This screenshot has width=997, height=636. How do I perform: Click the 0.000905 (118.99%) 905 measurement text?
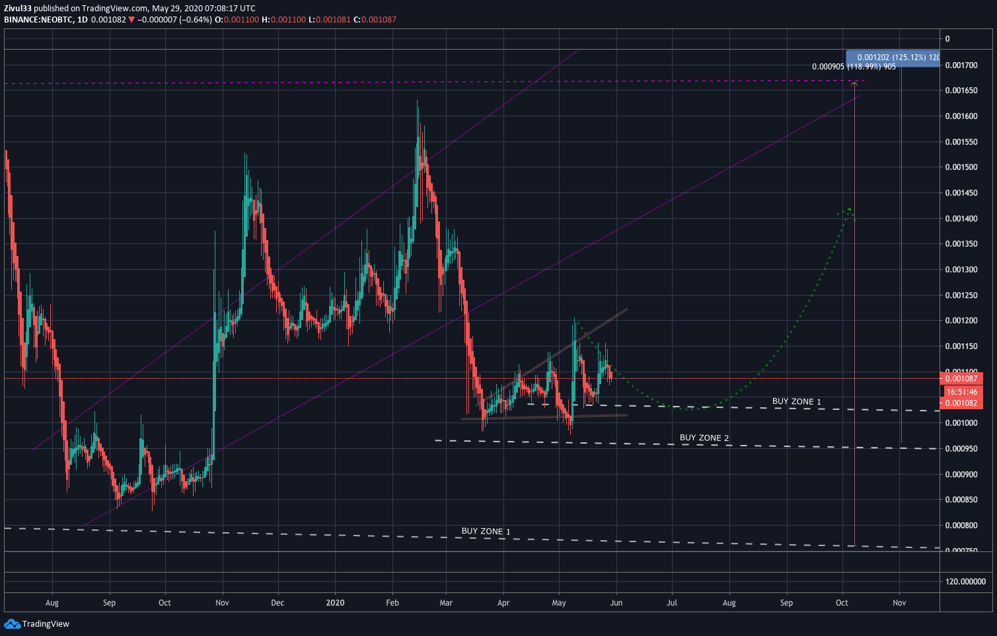click(x=854, y=67)
